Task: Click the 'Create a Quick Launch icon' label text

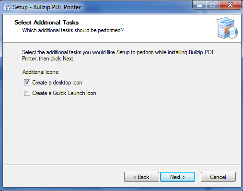Action: coord(64,93)
